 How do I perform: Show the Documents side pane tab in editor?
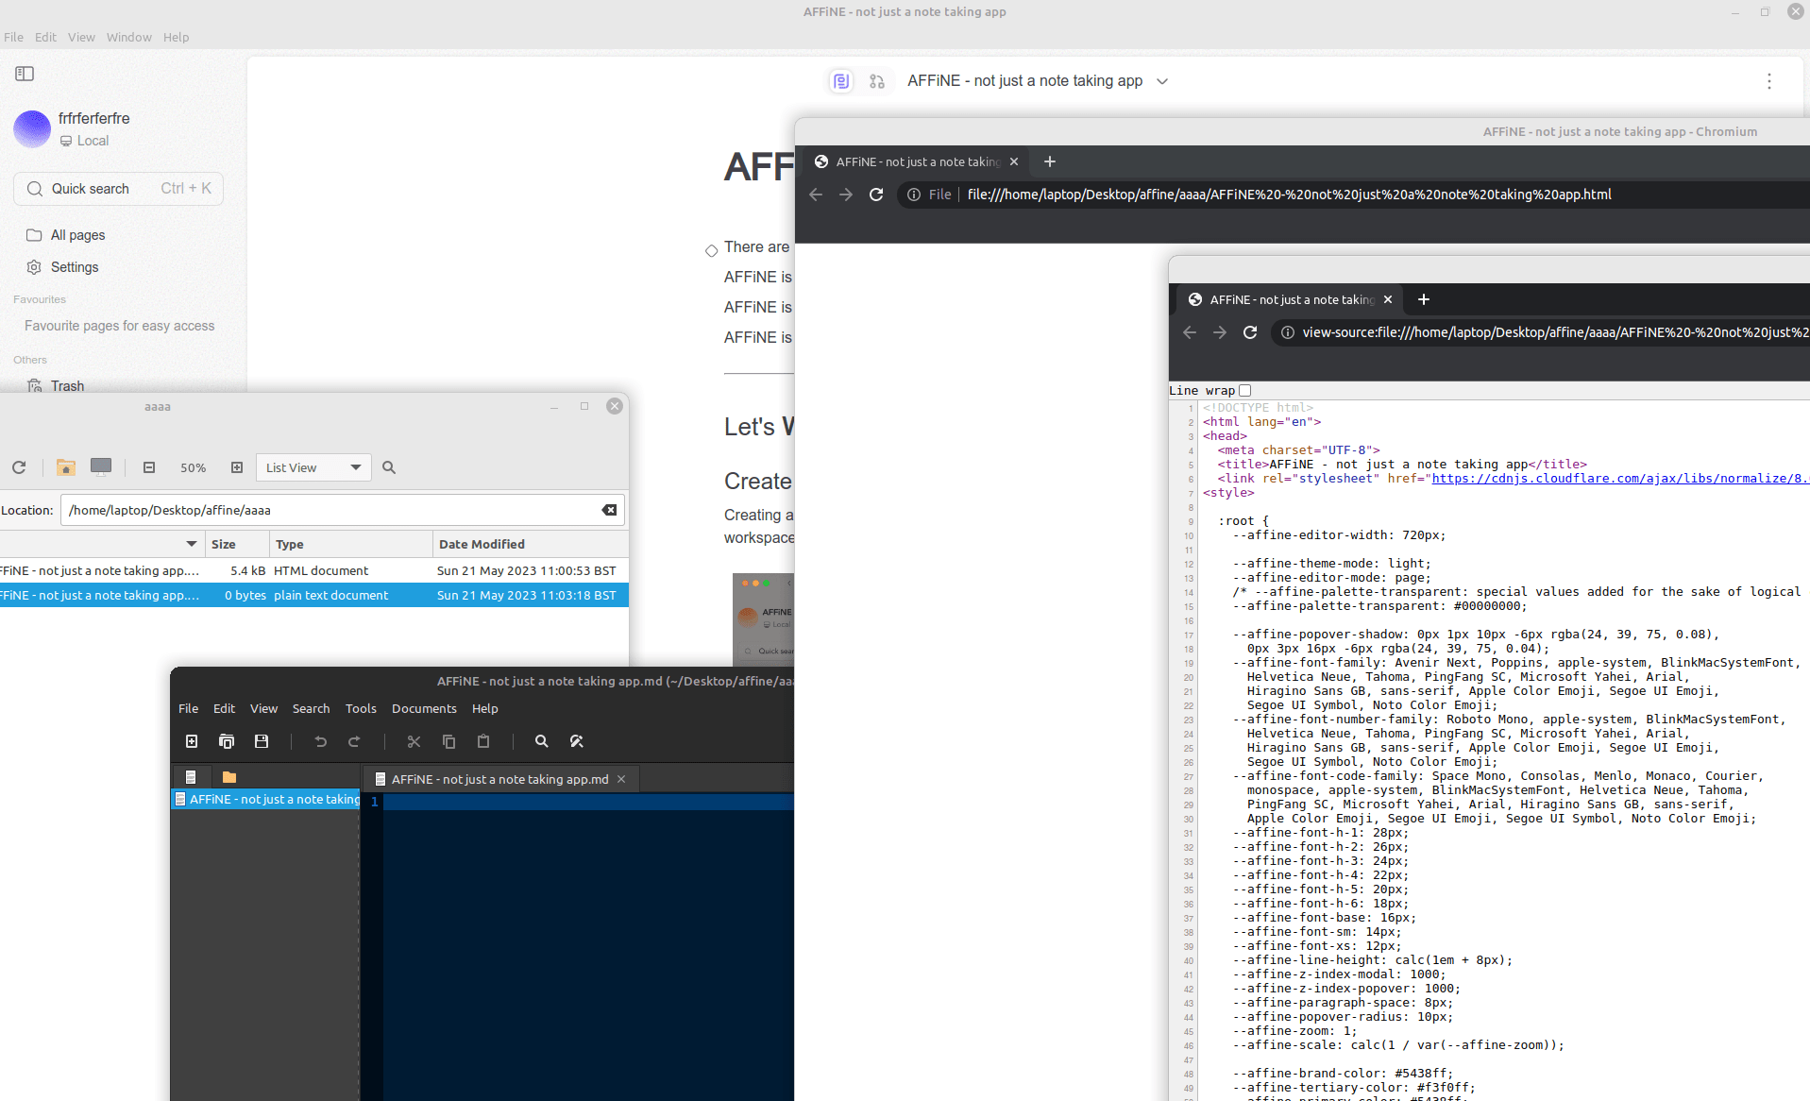click(191, 777)
